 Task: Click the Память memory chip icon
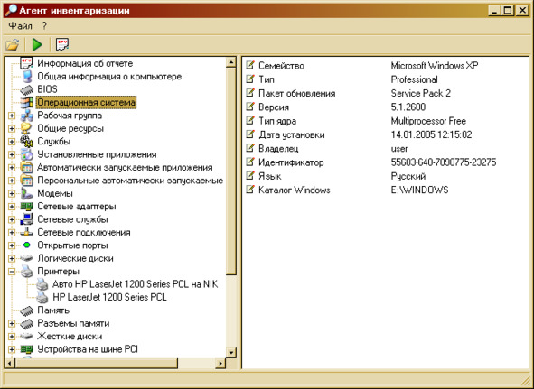(x=26, y=310)
